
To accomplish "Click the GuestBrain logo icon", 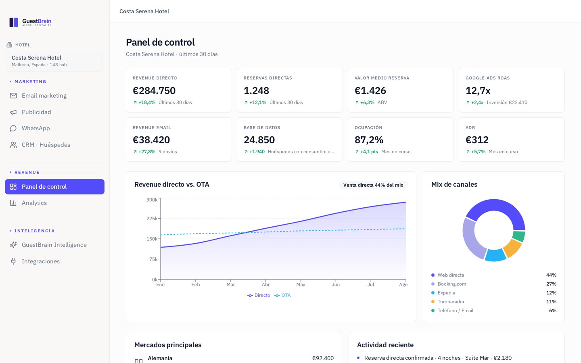I will (x=14, y=22).
